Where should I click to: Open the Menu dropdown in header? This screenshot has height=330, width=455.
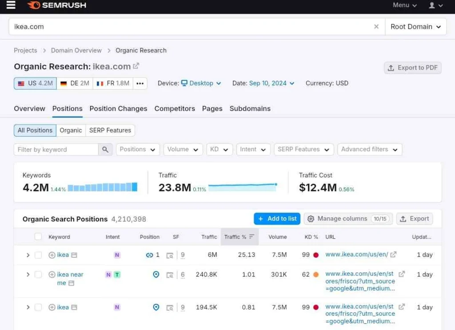(404, 5)
